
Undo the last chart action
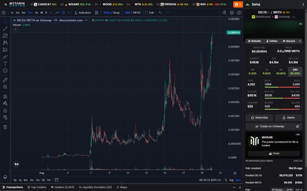coord(160,13)
